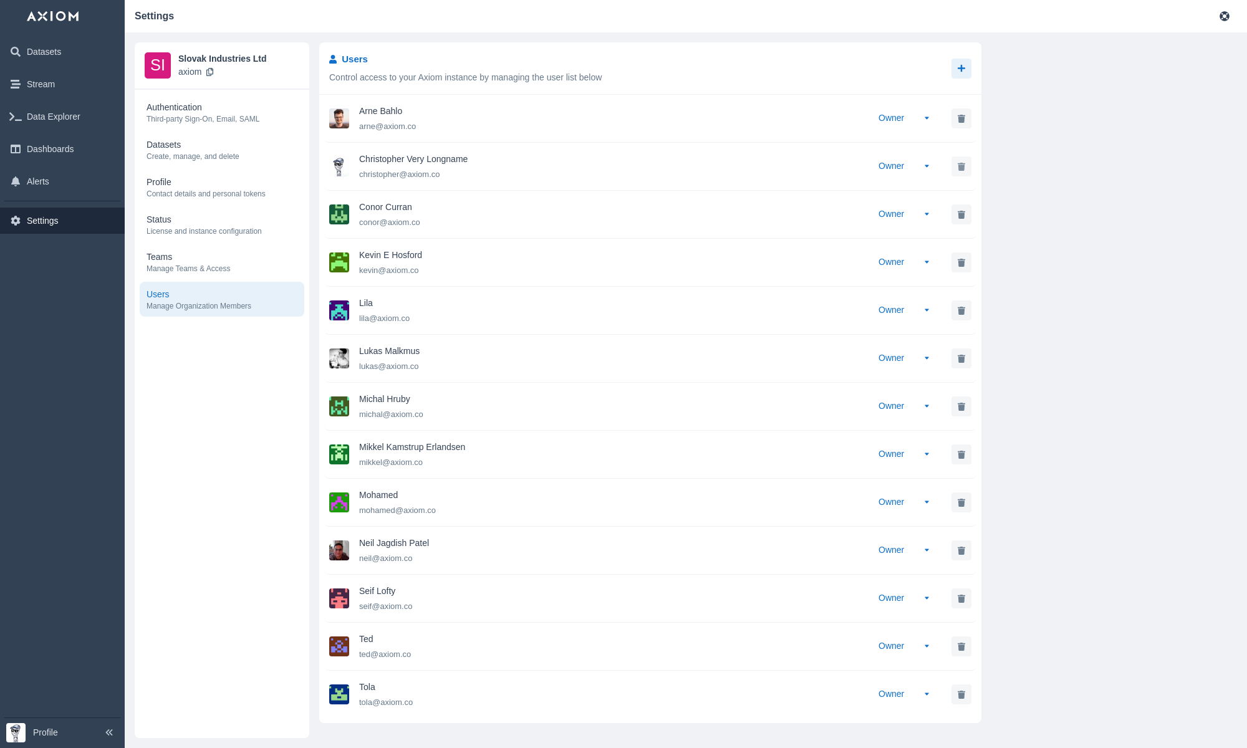Image resolution: width=1247 pixels, height=748 pixels.
Task: Open the Data Explorer terminal icon
Action: click(x=16, y=117)
